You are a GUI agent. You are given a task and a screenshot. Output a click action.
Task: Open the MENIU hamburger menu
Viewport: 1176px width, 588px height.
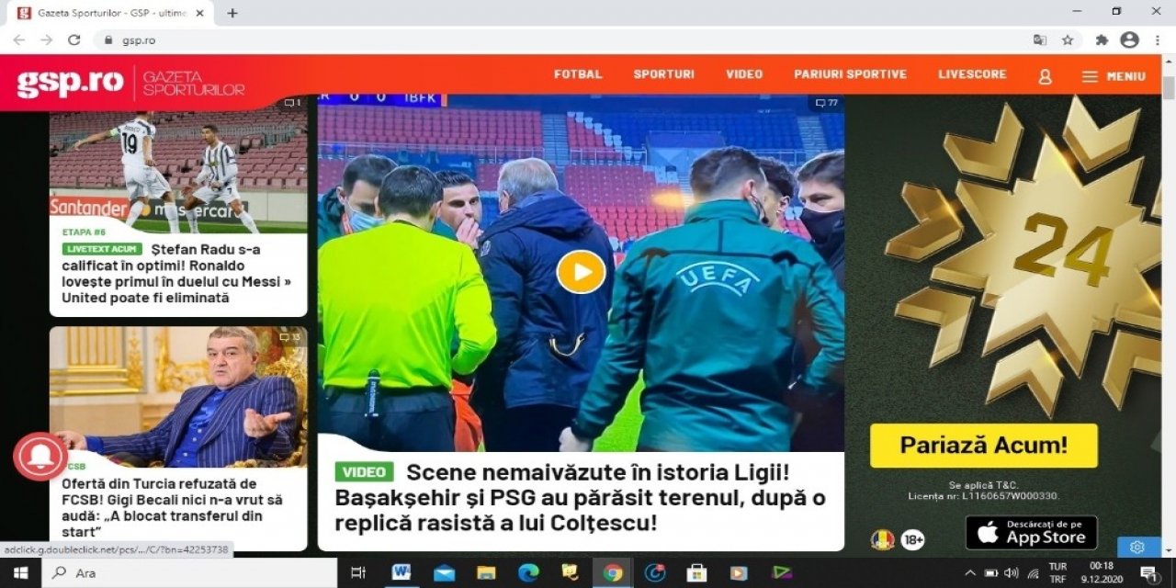tap(1114, 76)
